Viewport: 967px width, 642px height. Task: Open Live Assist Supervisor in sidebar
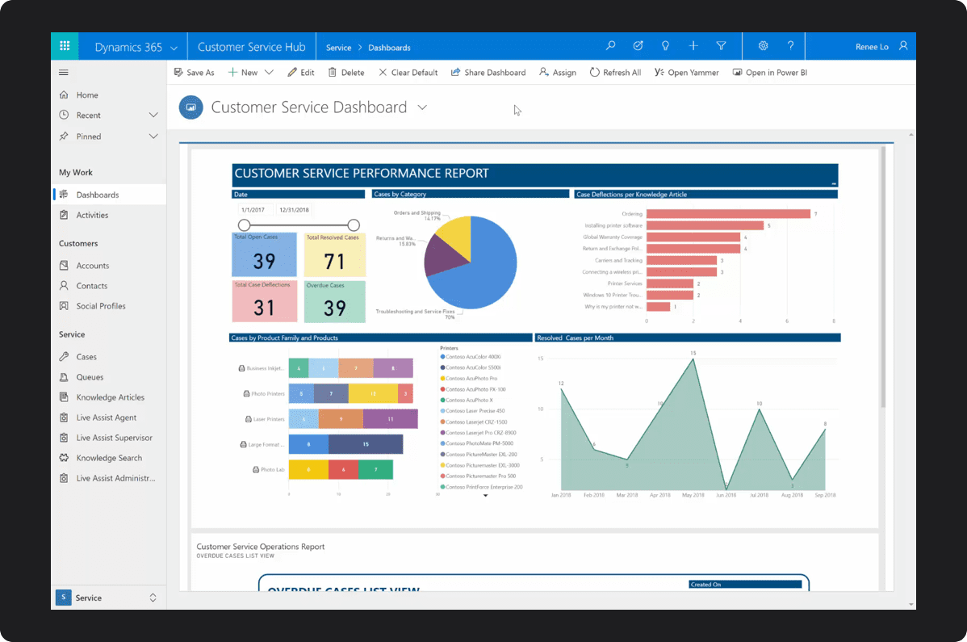(x=108, y=438)
